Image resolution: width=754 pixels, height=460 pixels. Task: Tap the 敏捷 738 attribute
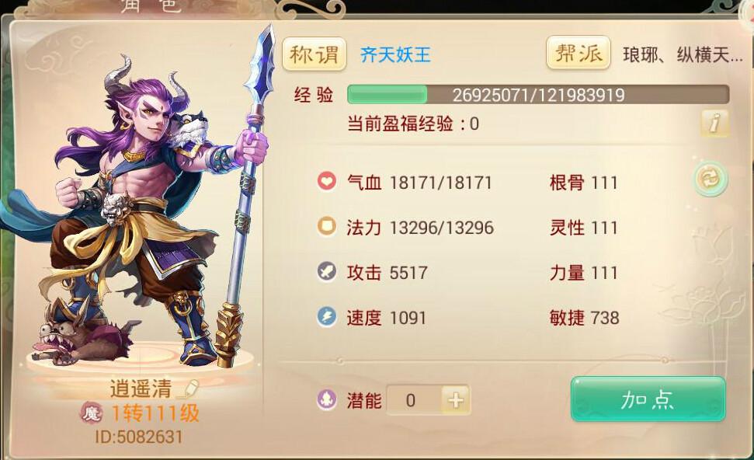click(x=584, y=318)
